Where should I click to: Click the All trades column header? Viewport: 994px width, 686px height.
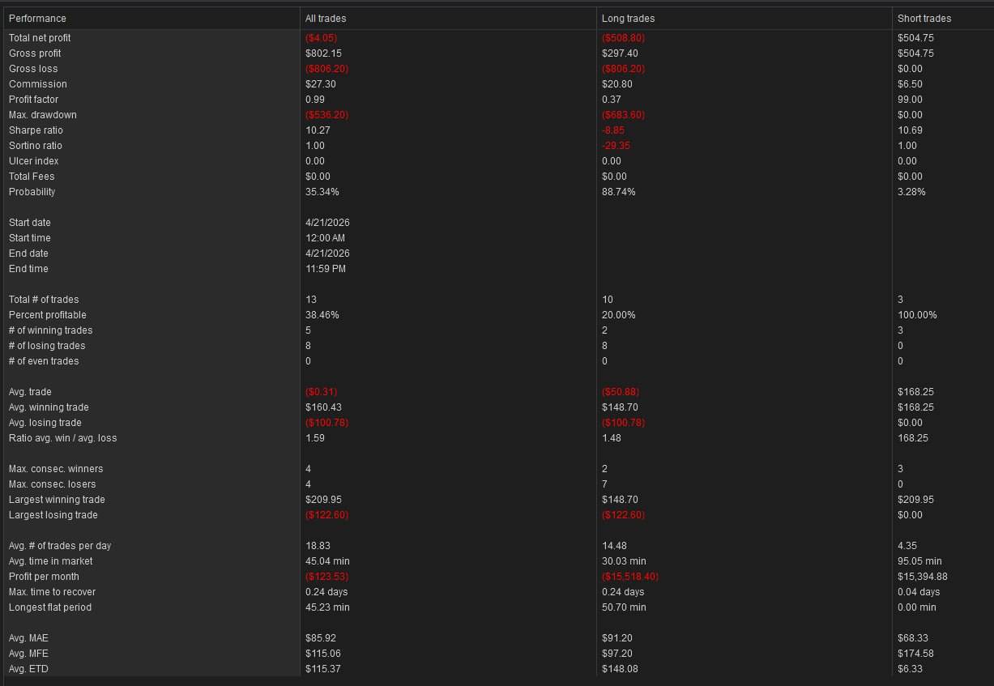pyautogui.click(x=326, y=18)
